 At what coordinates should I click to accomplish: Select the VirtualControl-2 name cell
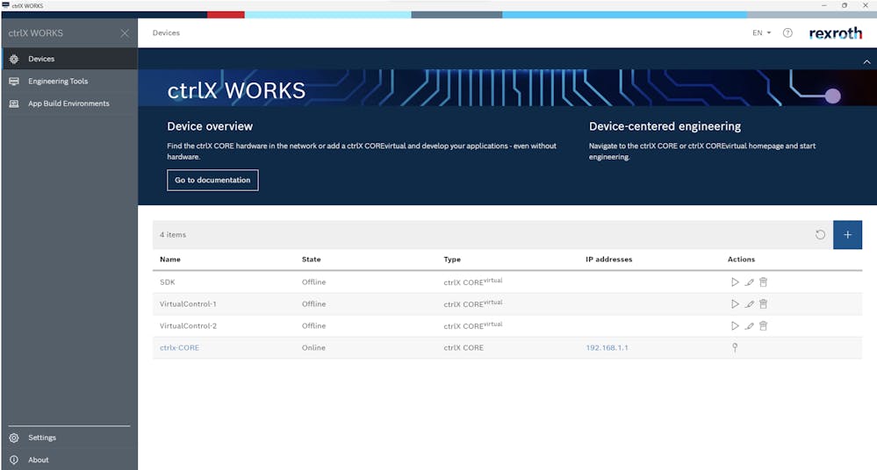pos(188,326)
